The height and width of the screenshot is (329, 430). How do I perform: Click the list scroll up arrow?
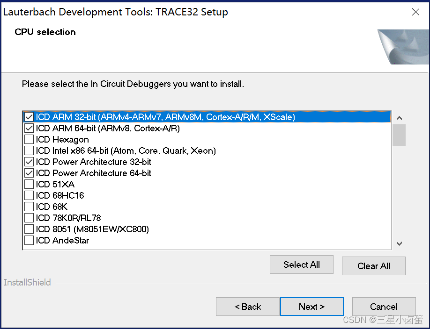pyautogui.click(x=399, y=118)
